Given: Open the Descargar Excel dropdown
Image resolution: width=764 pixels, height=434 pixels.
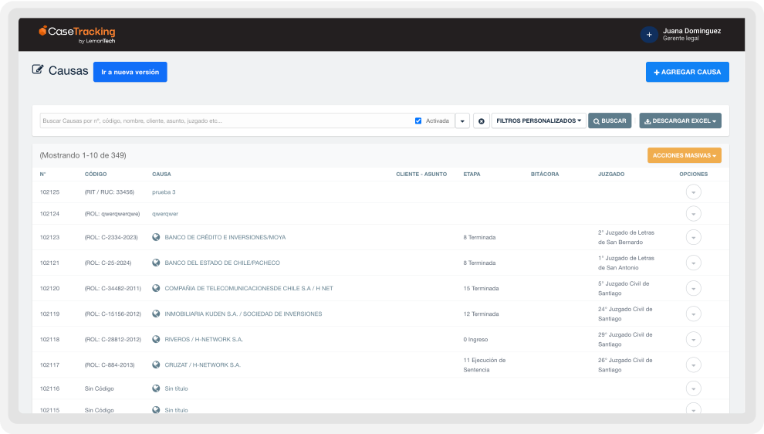Looking at the screenshot, I should click(680, 121).
